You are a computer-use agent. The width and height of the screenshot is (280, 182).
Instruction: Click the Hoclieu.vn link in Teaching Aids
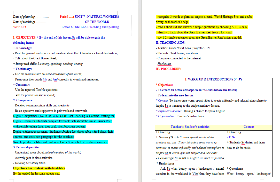point(164,64)
